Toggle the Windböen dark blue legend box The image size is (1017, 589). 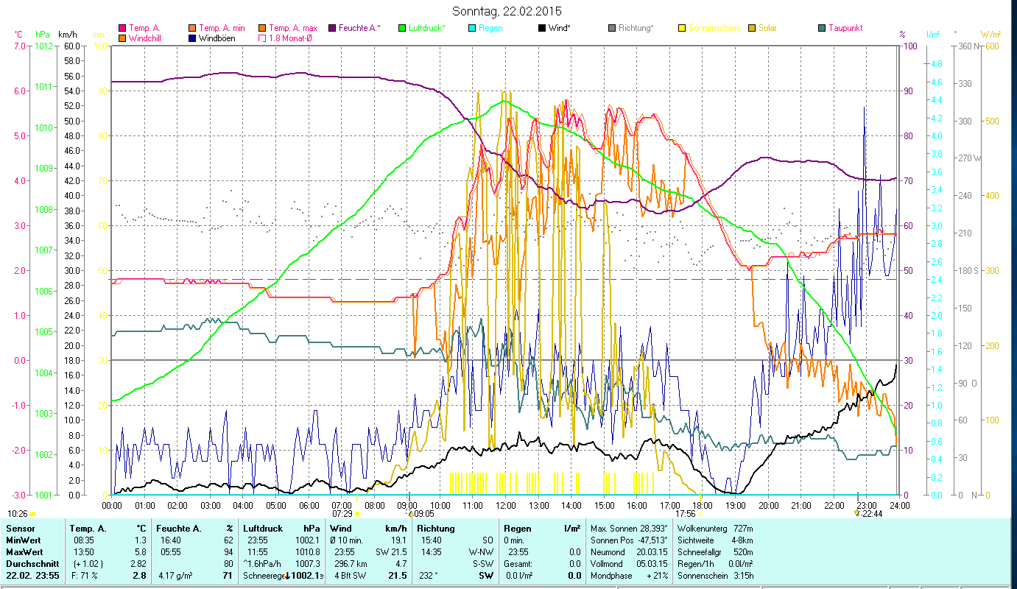coord(192,38)
